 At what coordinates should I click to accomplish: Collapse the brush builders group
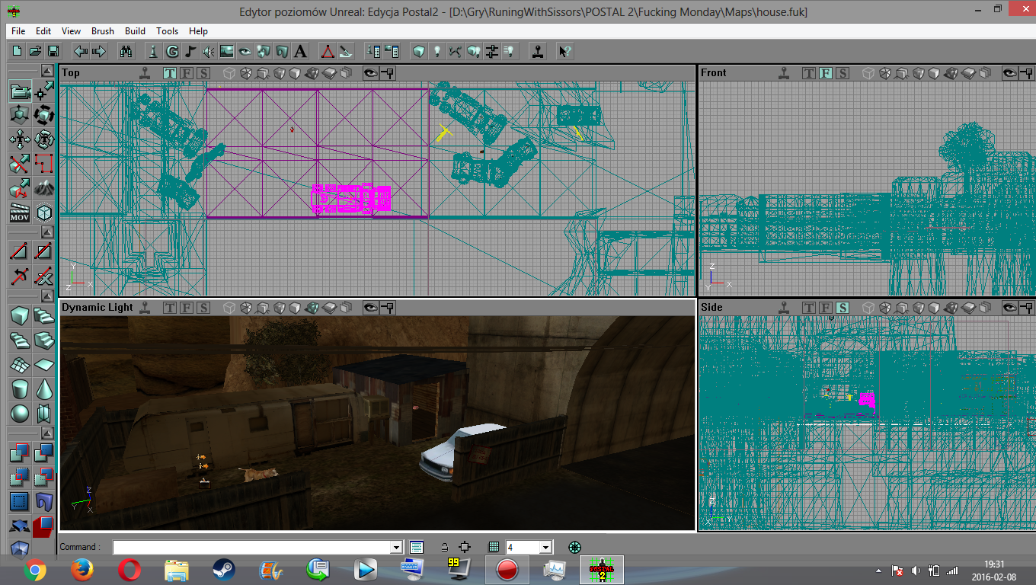(47, 296)
